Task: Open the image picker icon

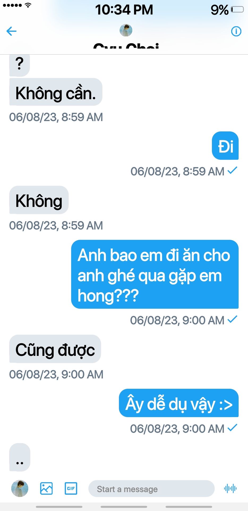Action: pos(46,488)
